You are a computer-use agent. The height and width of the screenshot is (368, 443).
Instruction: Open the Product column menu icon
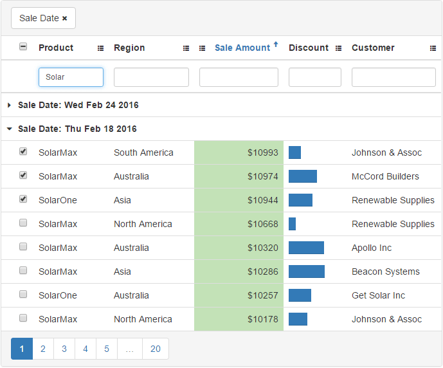pos(100,48)
